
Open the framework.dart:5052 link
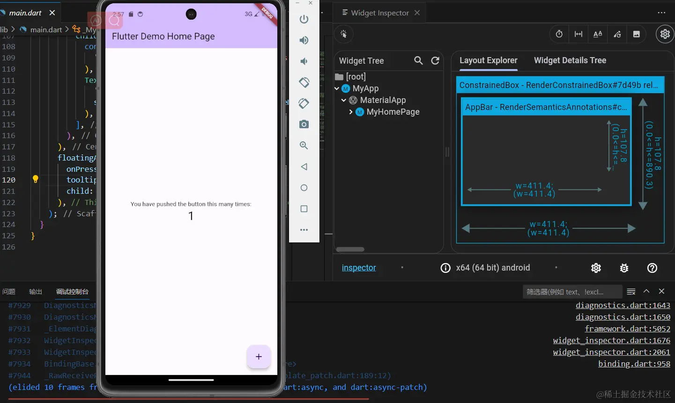pyautogui.click(x=628, y=329)
